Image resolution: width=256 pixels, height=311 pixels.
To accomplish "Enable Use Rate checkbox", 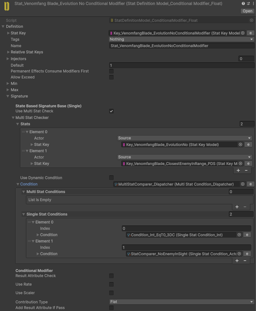I will point(111,284).
